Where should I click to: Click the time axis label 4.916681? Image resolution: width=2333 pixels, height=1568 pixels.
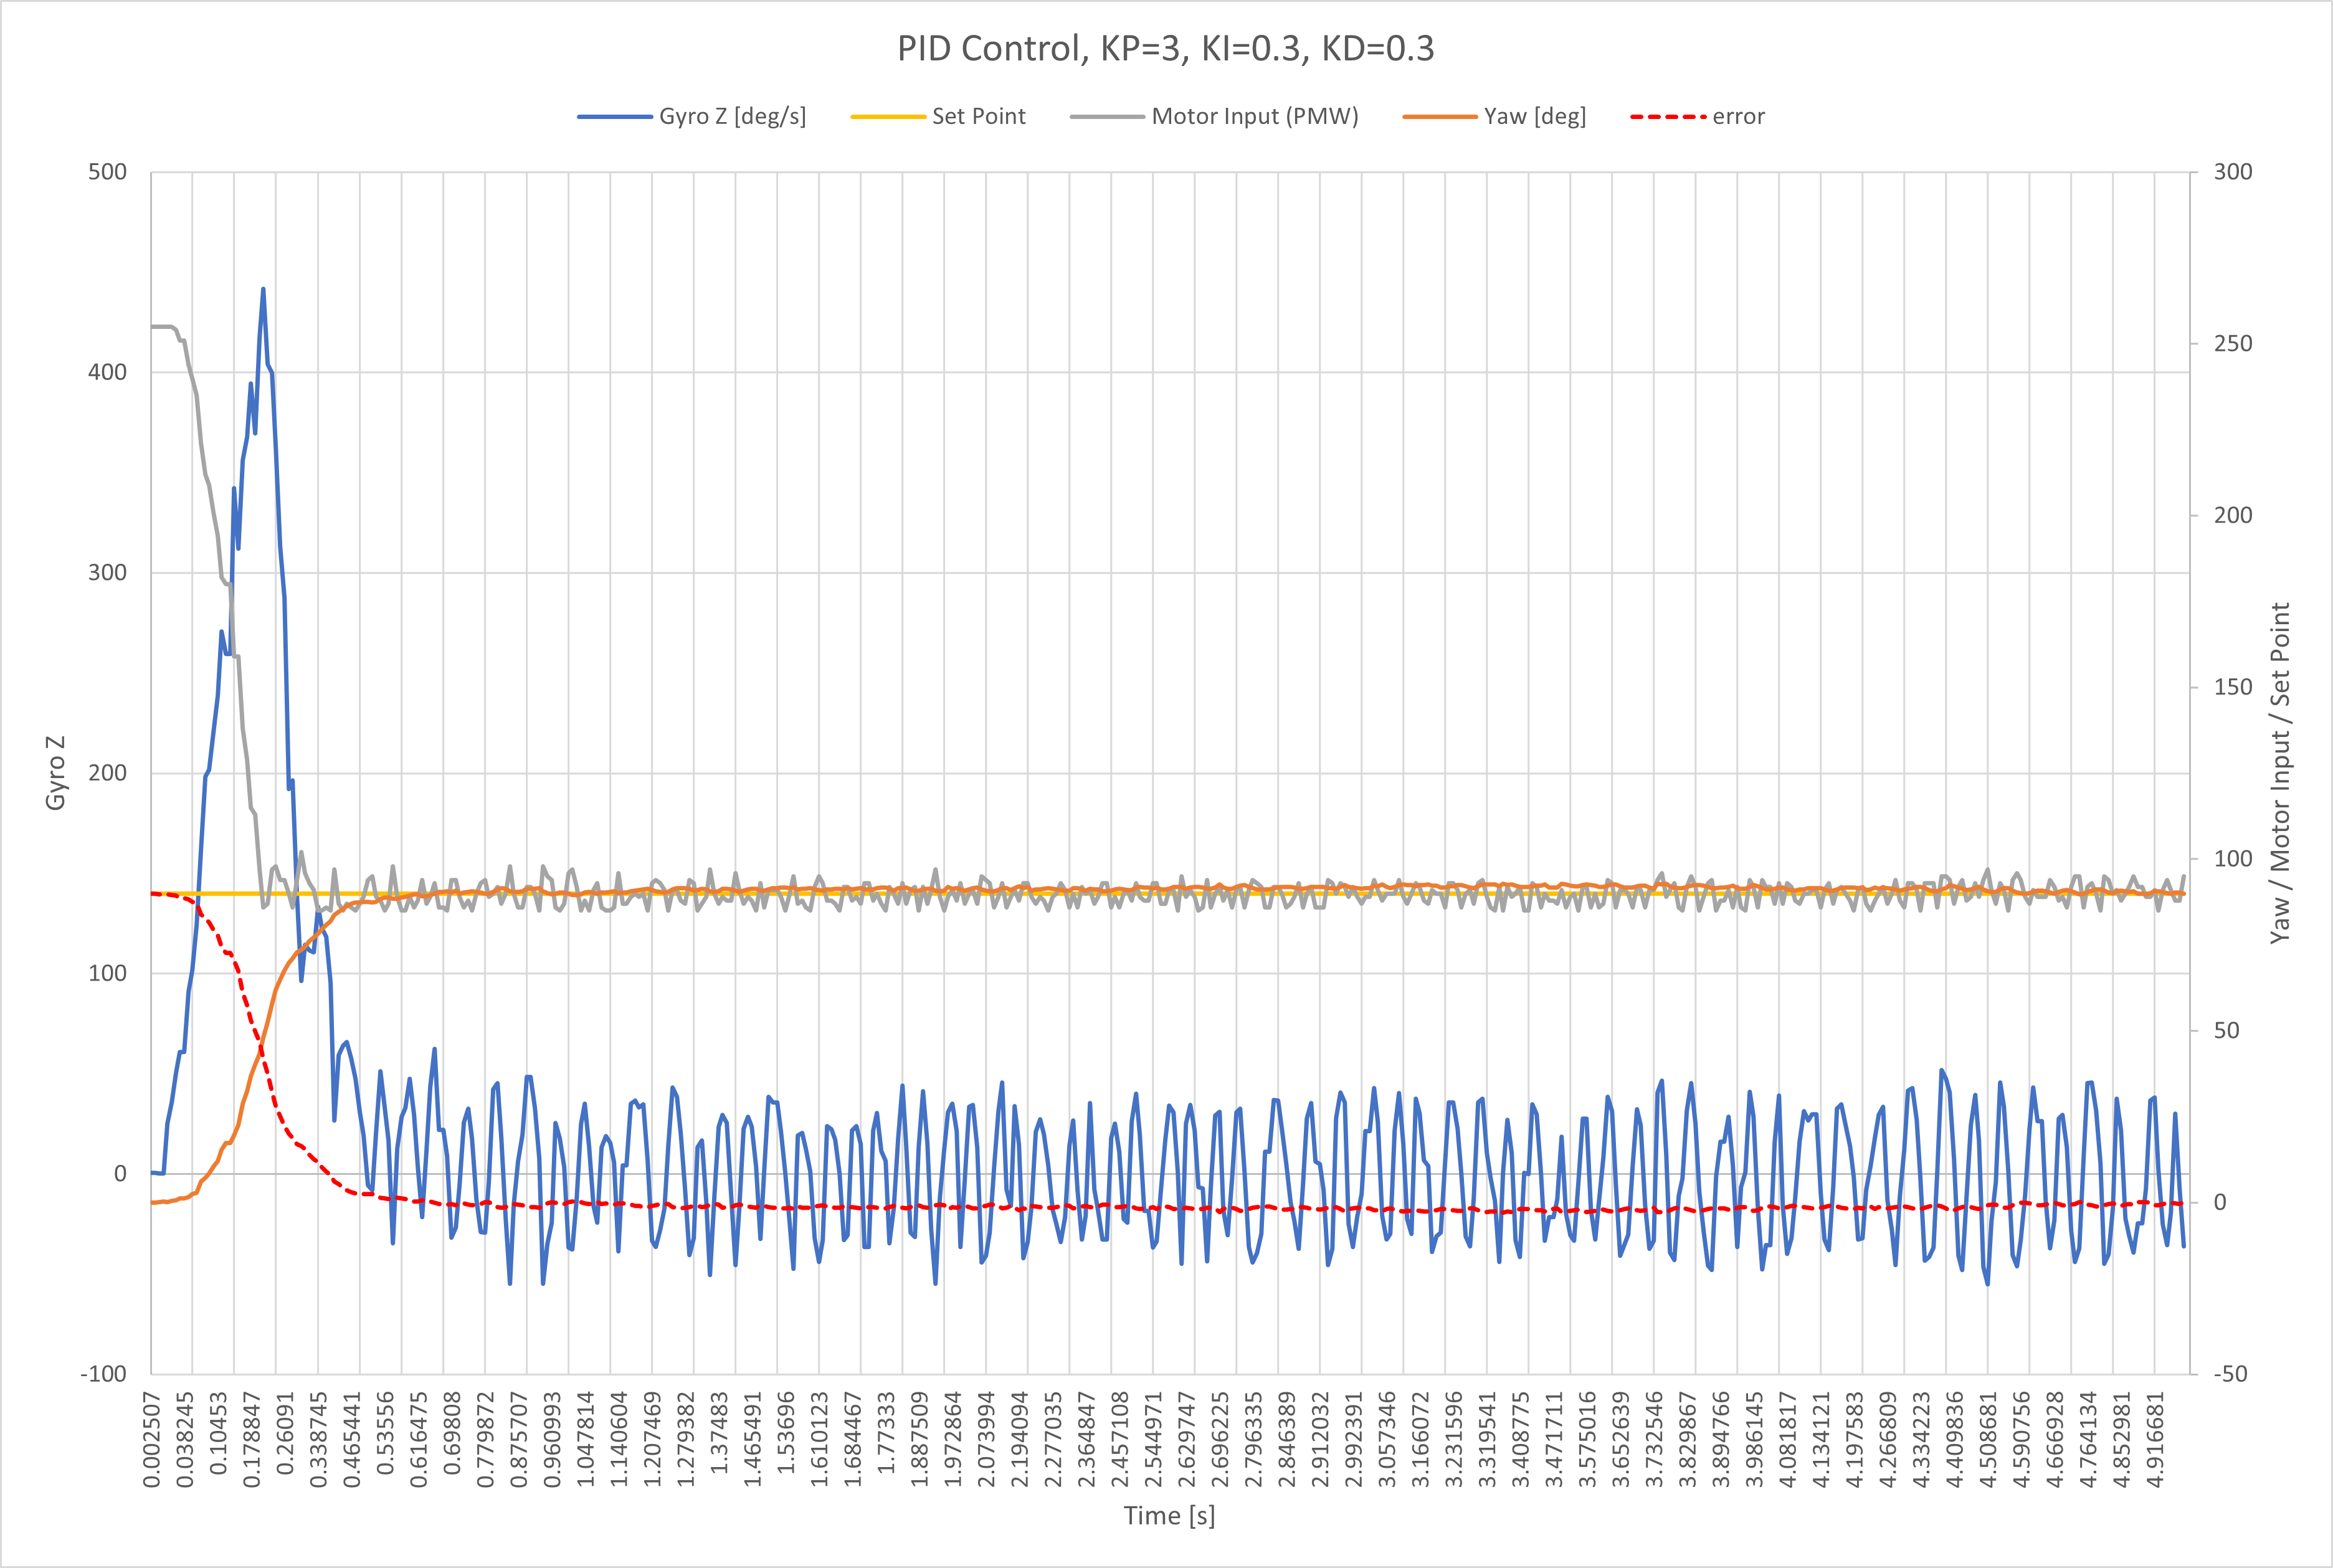click(2156, 1439)
